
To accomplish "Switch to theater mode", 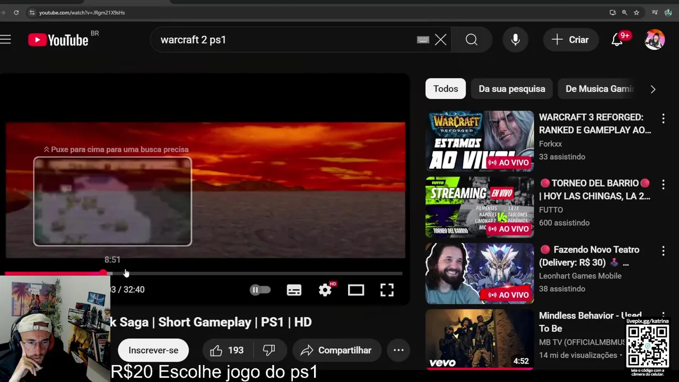I will (356, 290).
